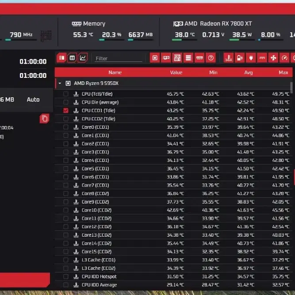This screenshot has height=295, width=295.
Task: Click the Core6 (CCD1) min 31.74 °C
Action: tap(211, 177)
